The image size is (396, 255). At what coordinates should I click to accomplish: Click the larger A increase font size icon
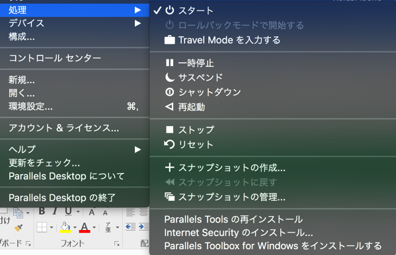[x=92, y=212]
